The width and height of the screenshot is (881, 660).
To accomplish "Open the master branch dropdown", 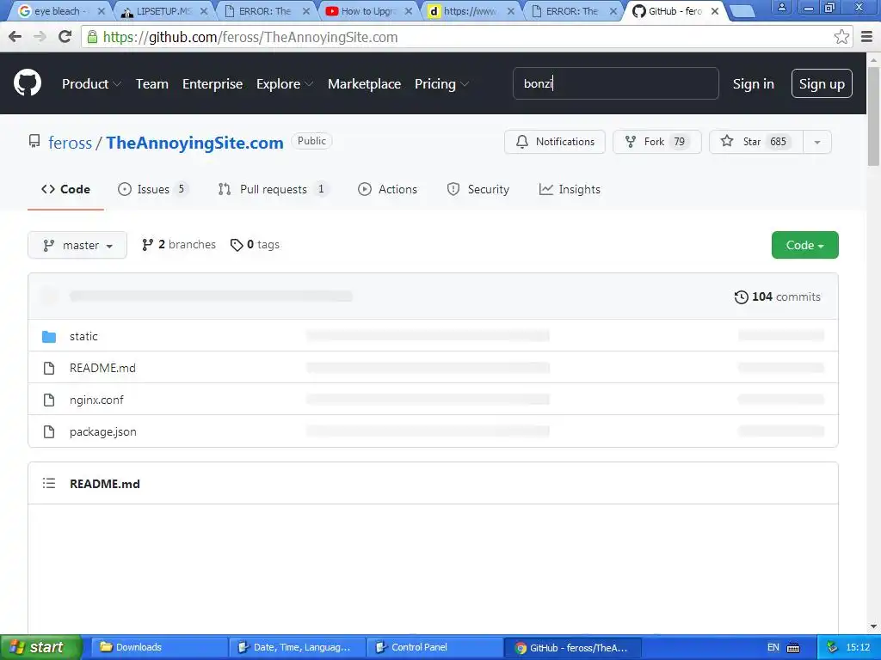I will (x=77, y=245).
